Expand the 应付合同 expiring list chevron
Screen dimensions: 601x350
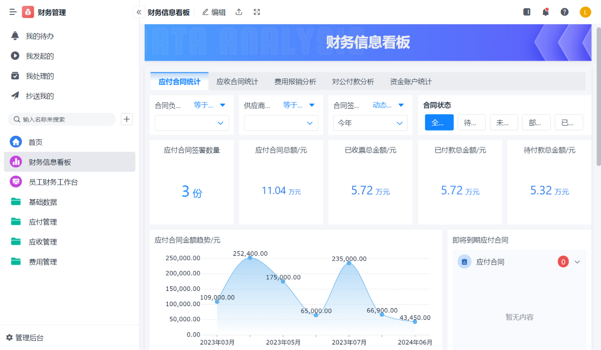[x=577, y=262]
